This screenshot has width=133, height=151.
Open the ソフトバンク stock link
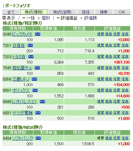click(x=22, y=138)
